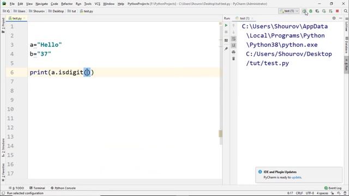Viewport: 349px width, 196px height.
Task: Open the Terminal tool window
Action: click(37, 188)
